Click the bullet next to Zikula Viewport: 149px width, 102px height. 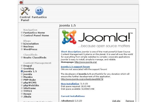(x=22, y=97)
